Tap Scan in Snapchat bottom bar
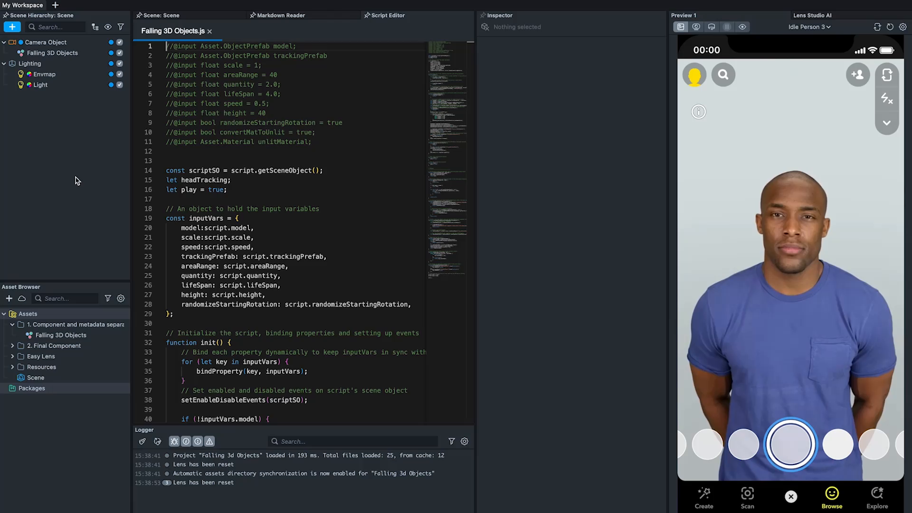912x513 pixels. click(x=748, y=498)
